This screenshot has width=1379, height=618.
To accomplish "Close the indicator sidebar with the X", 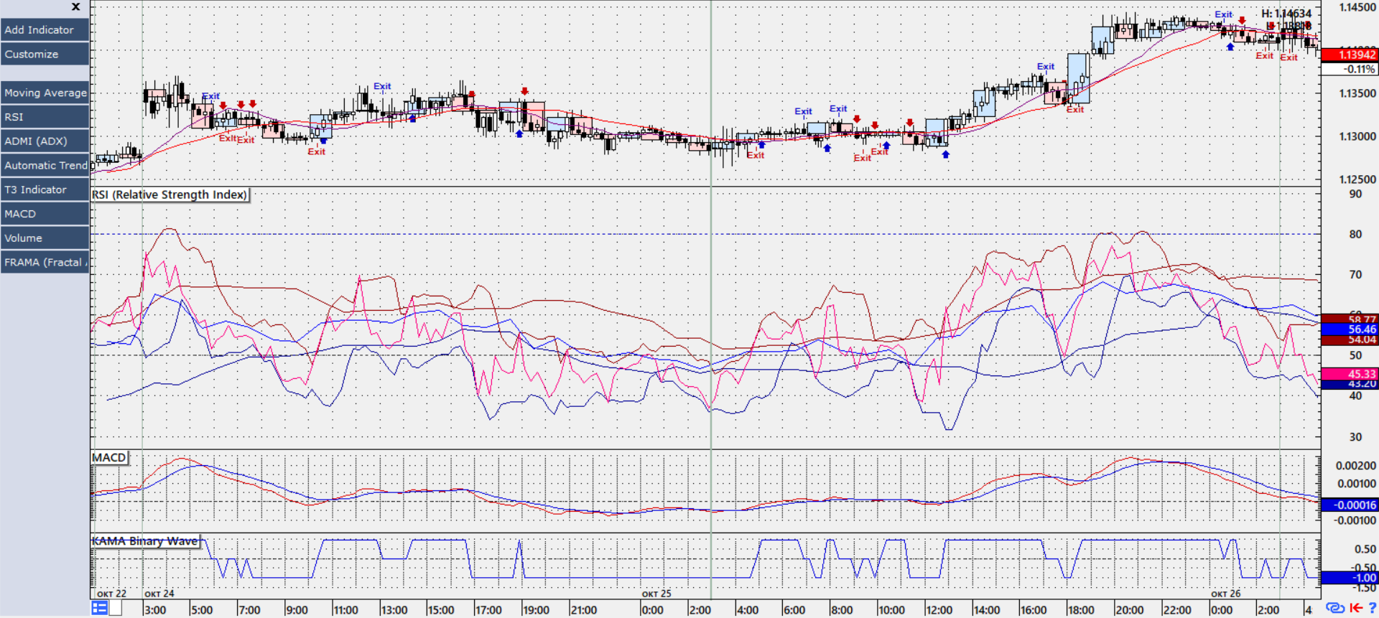I will (75, 7).
